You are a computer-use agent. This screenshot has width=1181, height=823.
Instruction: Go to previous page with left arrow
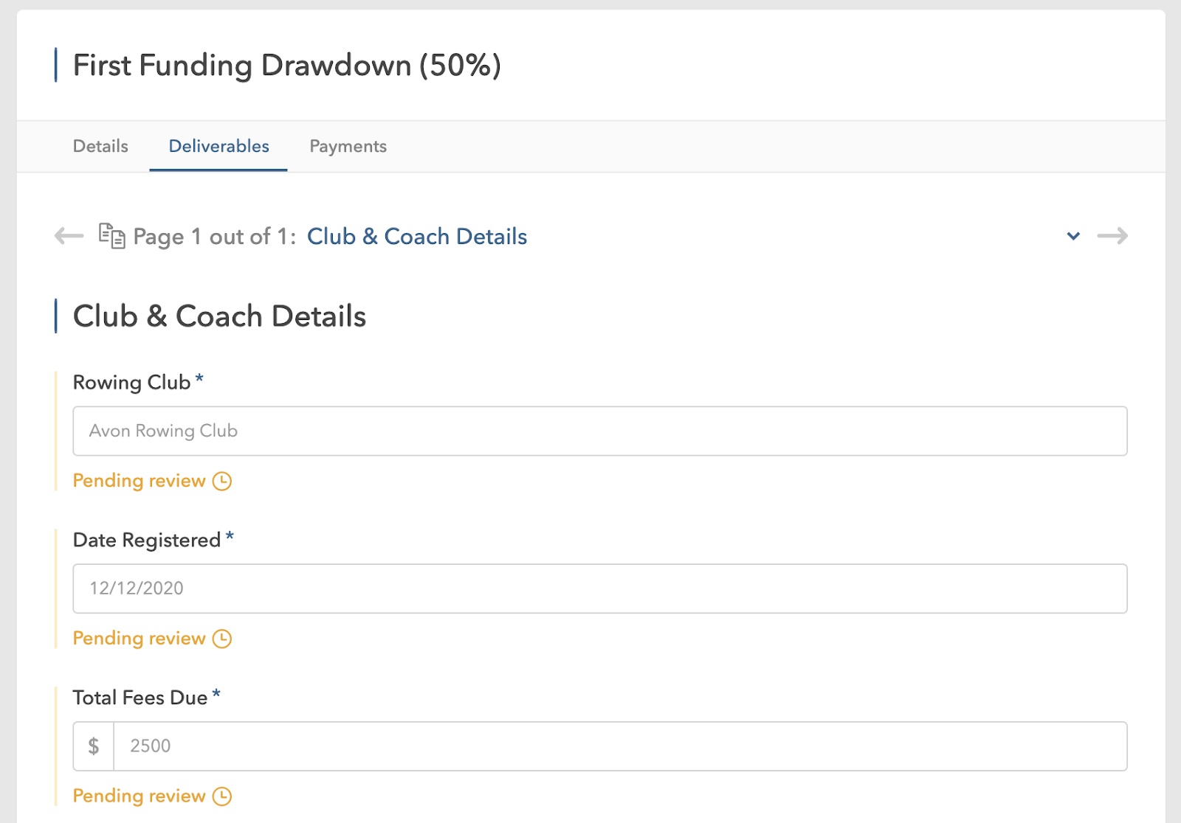click(x=69, y=236)
